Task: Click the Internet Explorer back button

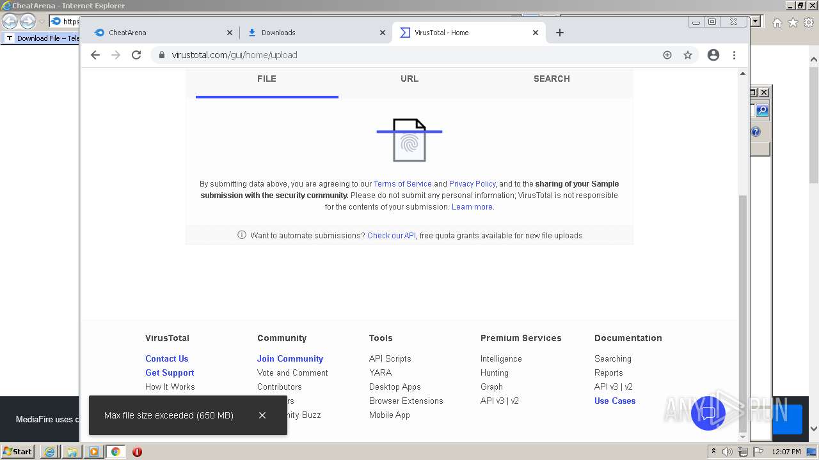Action: [x=10, y=22]
